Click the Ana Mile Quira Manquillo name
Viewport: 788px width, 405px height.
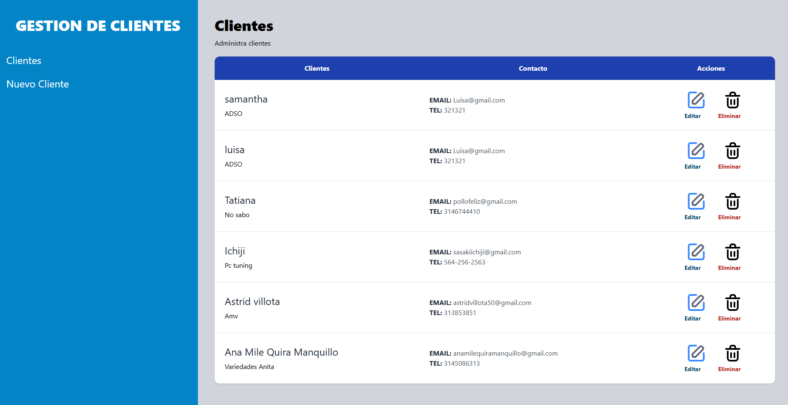tap(281, 352)
